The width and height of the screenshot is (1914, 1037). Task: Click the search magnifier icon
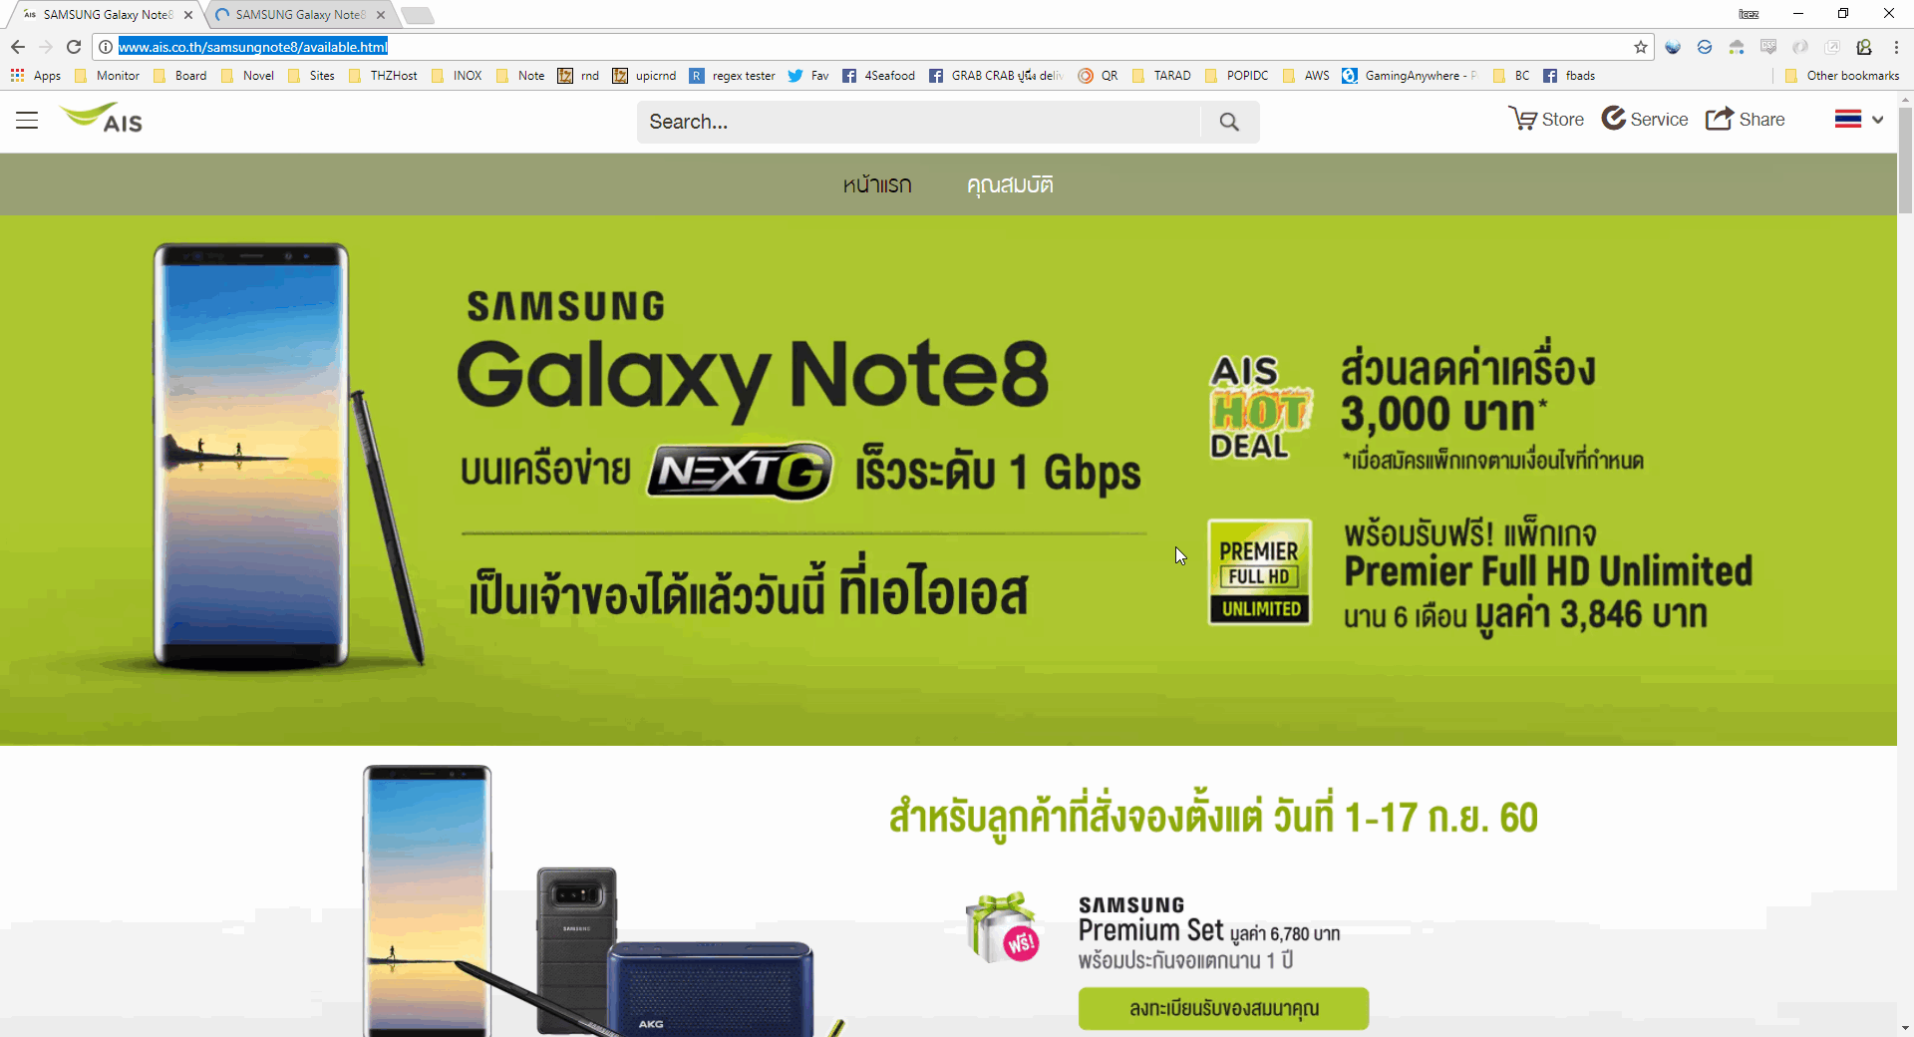[1229, 122]
